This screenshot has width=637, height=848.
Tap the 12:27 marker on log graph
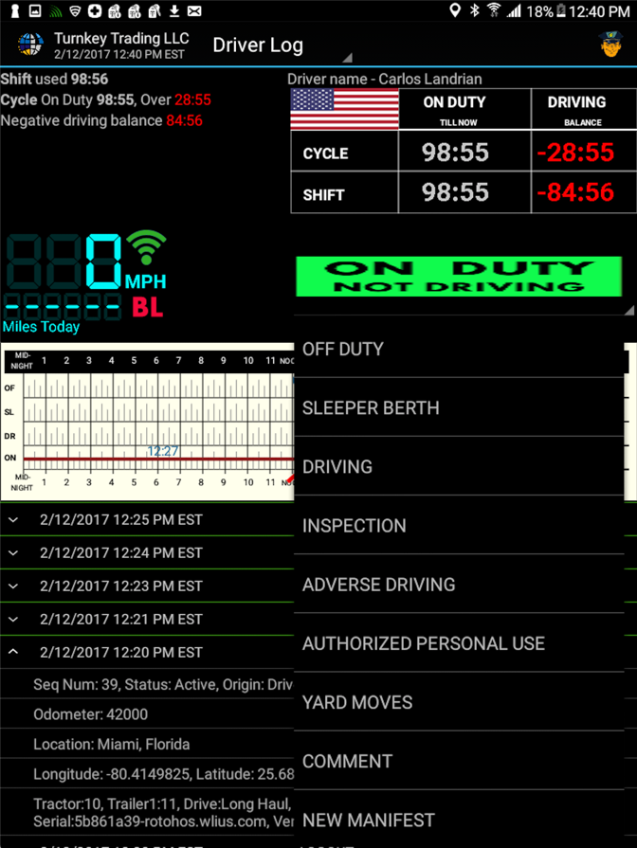coord(162,451)
